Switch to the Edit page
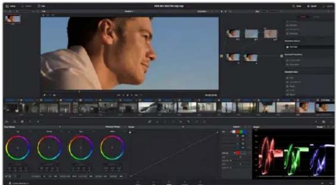The height and width of the screenshot is (185, 336). [154, 182]
